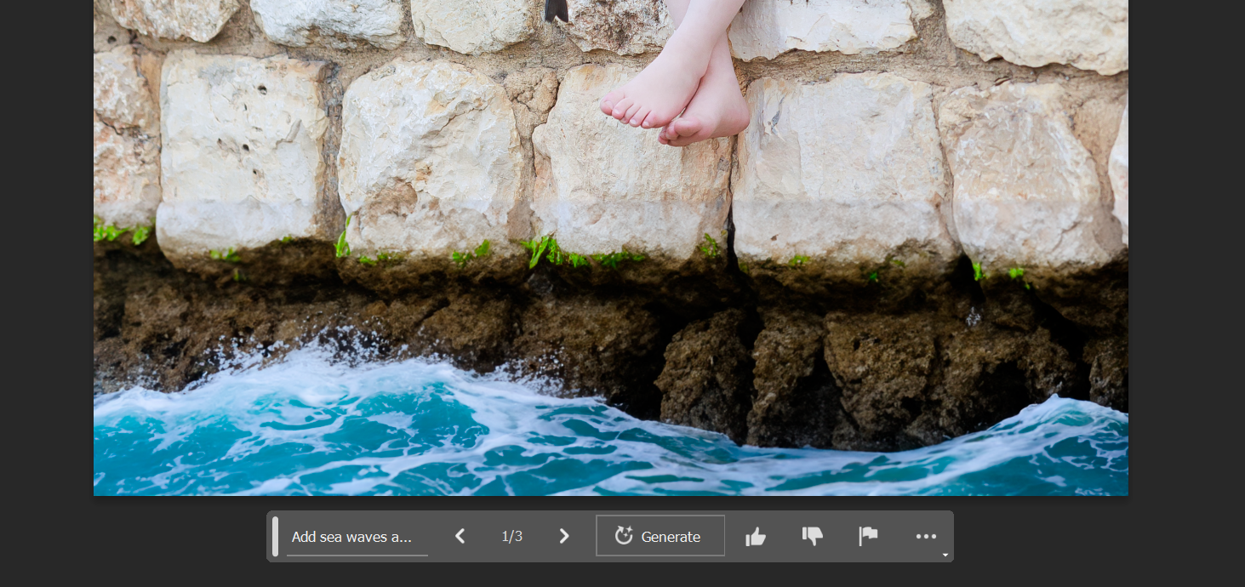Report the result with the flag icon
The image size is (1245, 587).
point(868,536)
